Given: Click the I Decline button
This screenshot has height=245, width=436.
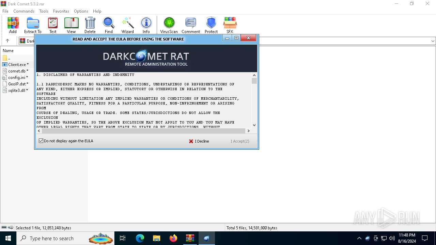Looking at the screenshot, I should coord(199,141).
